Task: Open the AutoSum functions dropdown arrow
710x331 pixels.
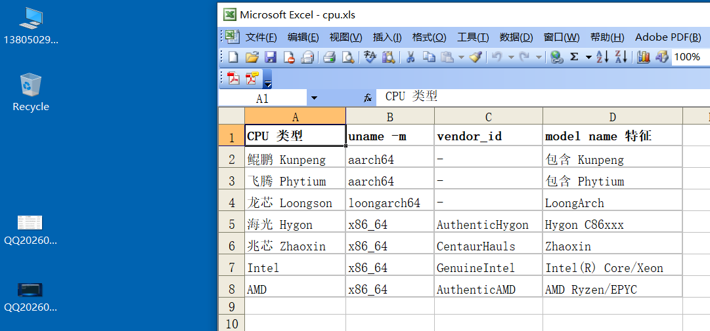Action: [x=588, y=57]
